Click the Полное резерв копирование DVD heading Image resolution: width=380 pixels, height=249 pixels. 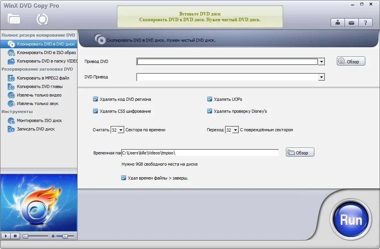pyautogui.click(x=38, y=35)
